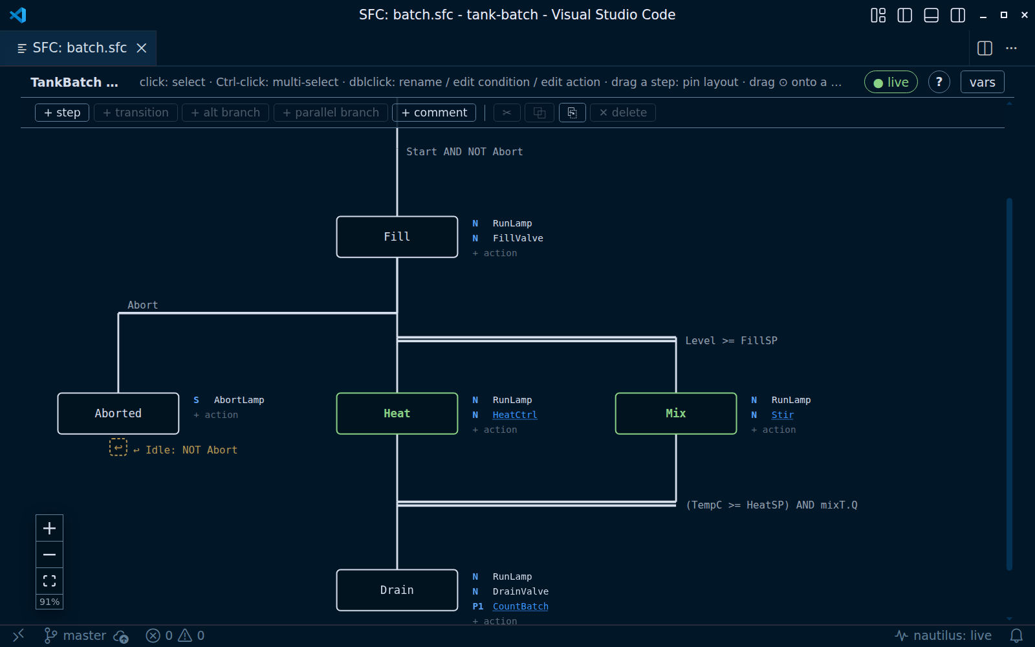Add an action to the Aborted step

tap(216, 415)
